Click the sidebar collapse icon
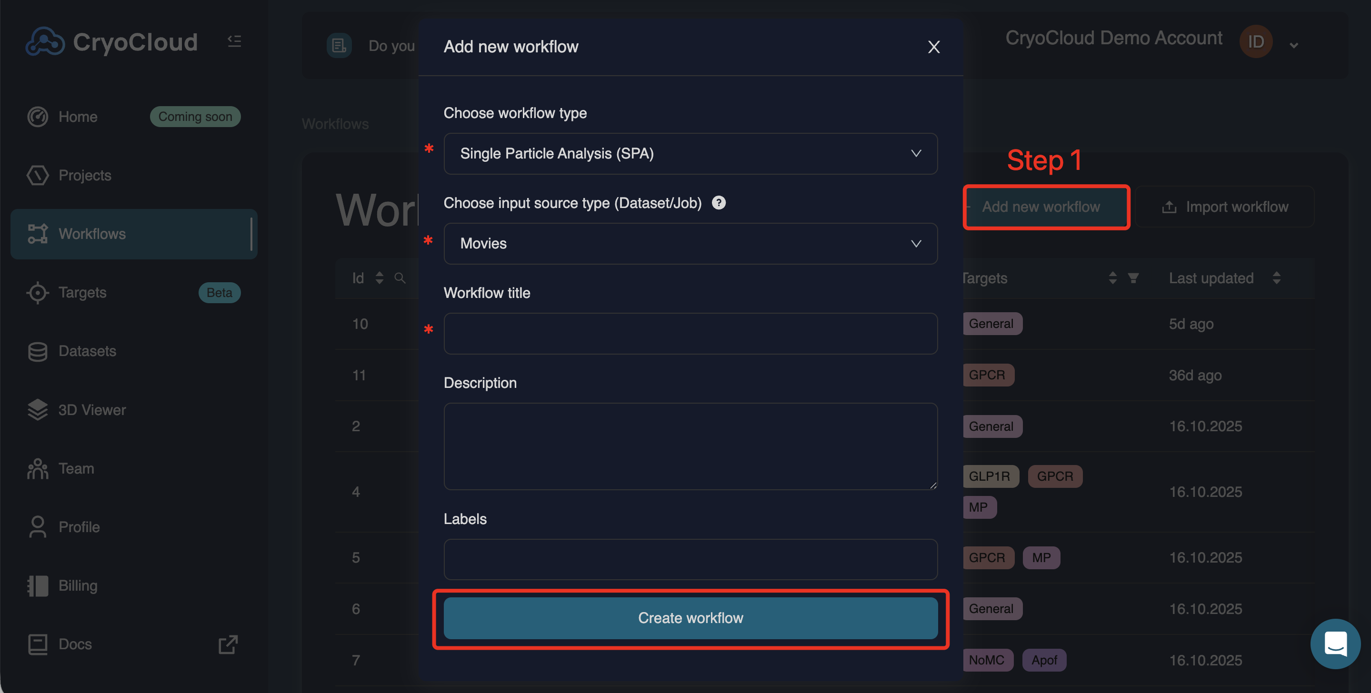 pyautogui.click(x=234, y=41)
